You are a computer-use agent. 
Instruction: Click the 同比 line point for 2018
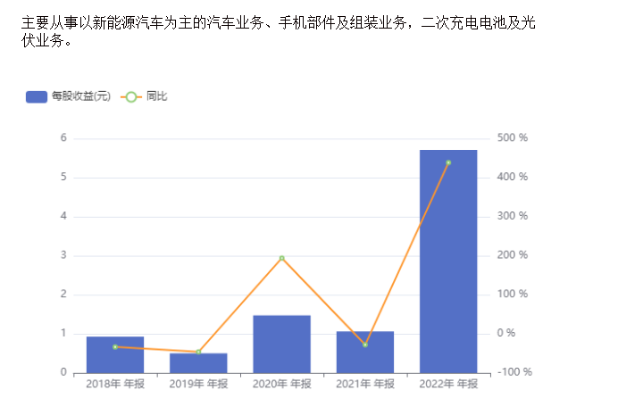(x=115, y=347)
